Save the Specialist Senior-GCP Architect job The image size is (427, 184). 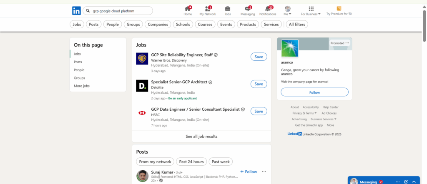click(x=259, y=84)
